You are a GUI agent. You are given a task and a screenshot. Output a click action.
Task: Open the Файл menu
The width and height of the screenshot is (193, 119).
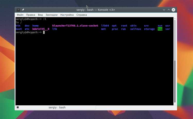(20, 15)
